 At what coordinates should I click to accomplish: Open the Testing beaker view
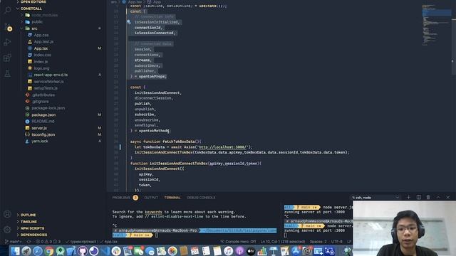(7, 73)
